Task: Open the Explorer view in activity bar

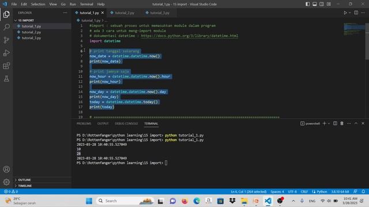Action: pyautogui.click(x=6, y=14)
